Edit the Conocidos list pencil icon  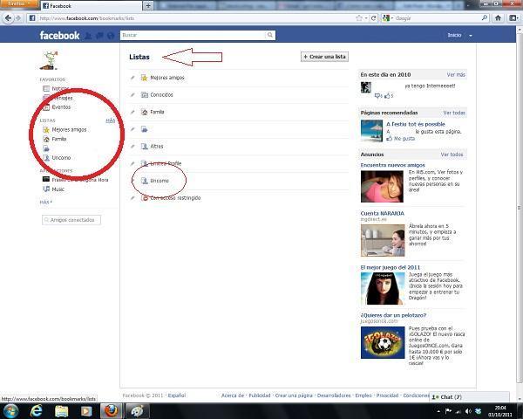tap(132, 95)
